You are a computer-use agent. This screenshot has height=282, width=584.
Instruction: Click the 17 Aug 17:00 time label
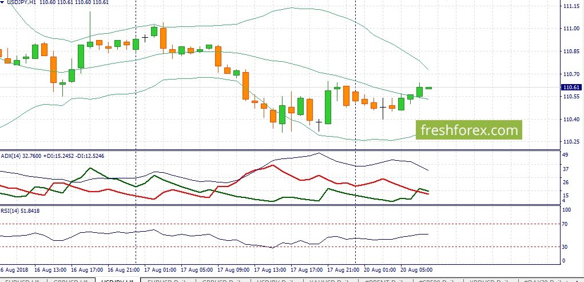307,270
